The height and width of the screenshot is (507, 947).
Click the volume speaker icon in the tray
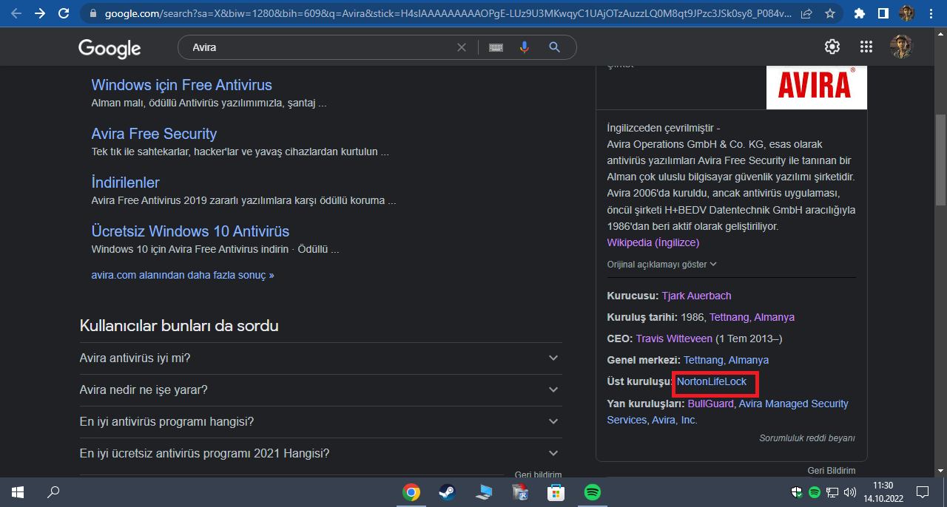(850, 492)
